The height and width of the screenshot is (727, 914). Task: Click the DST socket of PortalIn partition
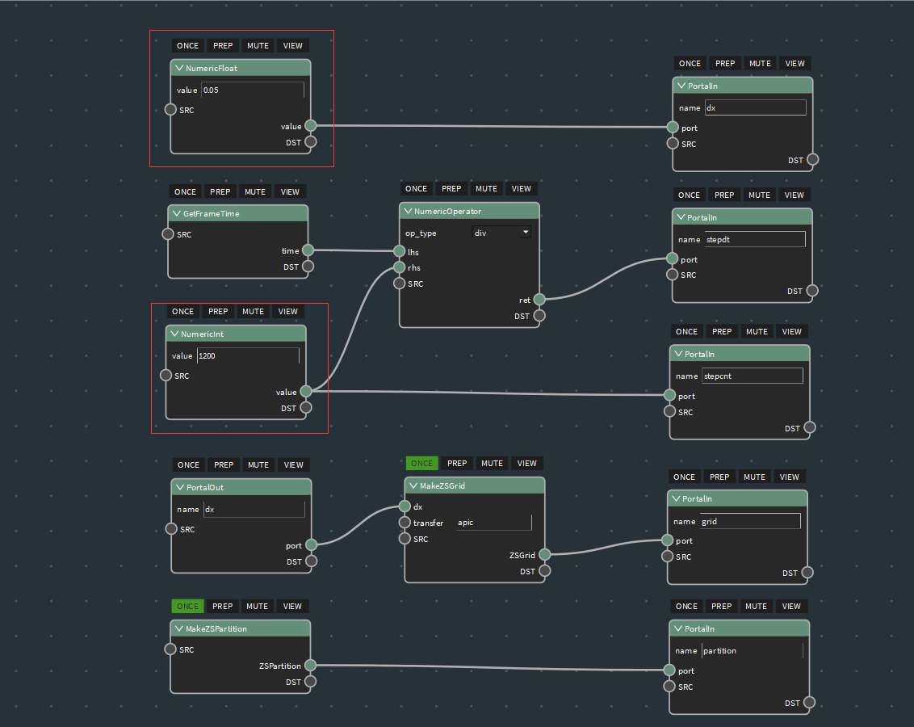point(809,703)
